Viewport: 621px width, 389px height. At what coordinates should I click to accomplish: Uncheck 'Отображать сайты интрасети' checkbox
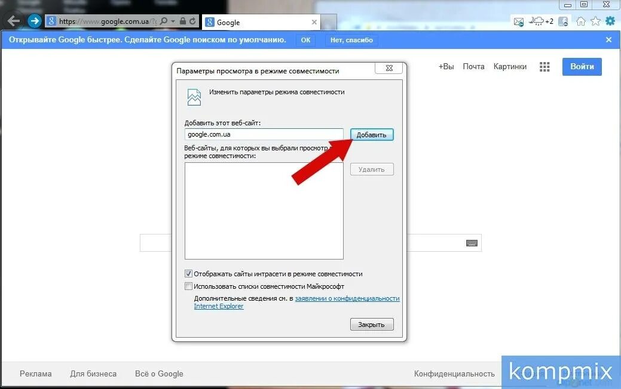point(188,274)
